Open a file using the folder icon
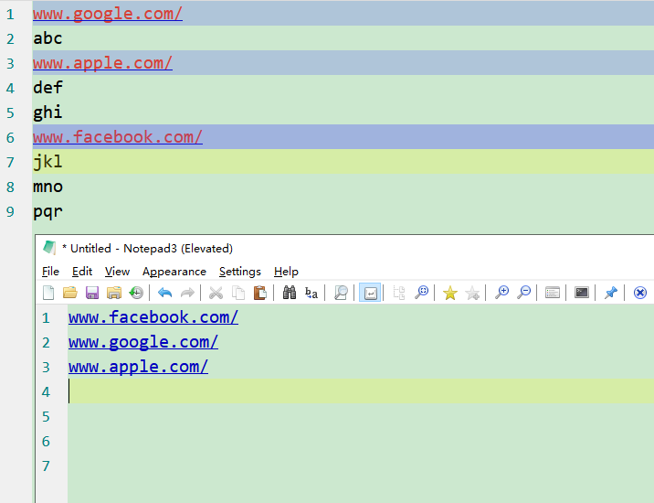 click(70, 293)
